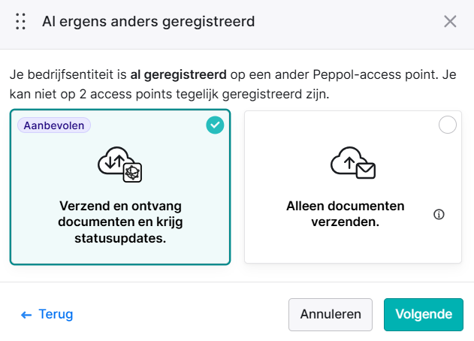
Task: Click the selected teal checkmark radio
Action: (x=215, y=125)
